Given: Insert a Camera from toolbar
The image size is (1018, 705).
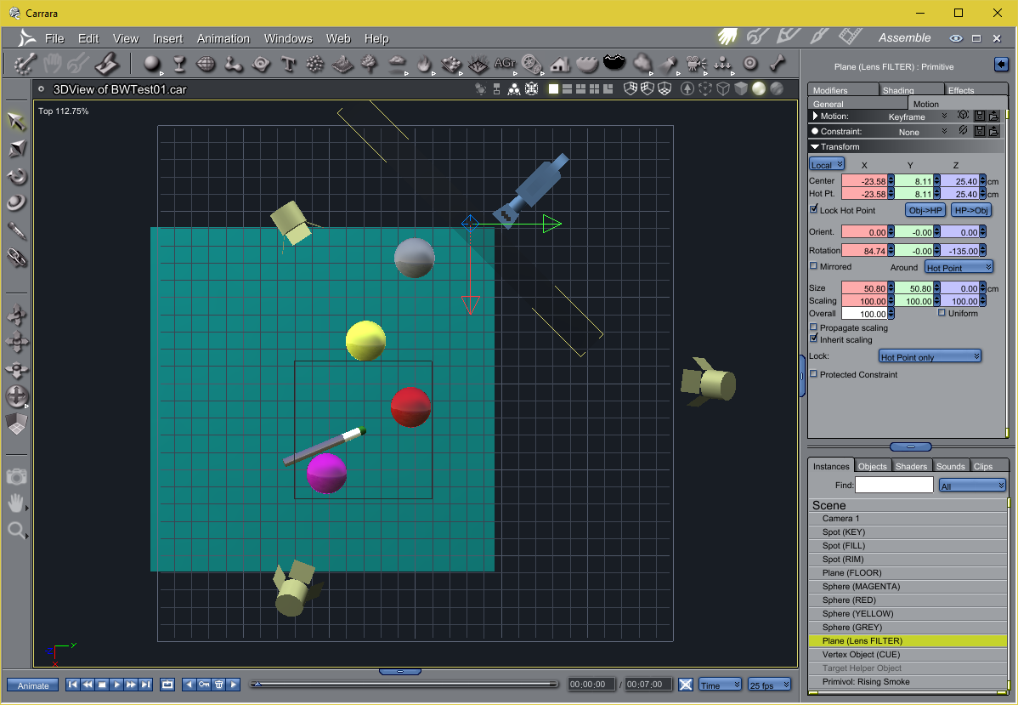Looking at the screenshot, I should pos(698,64).
